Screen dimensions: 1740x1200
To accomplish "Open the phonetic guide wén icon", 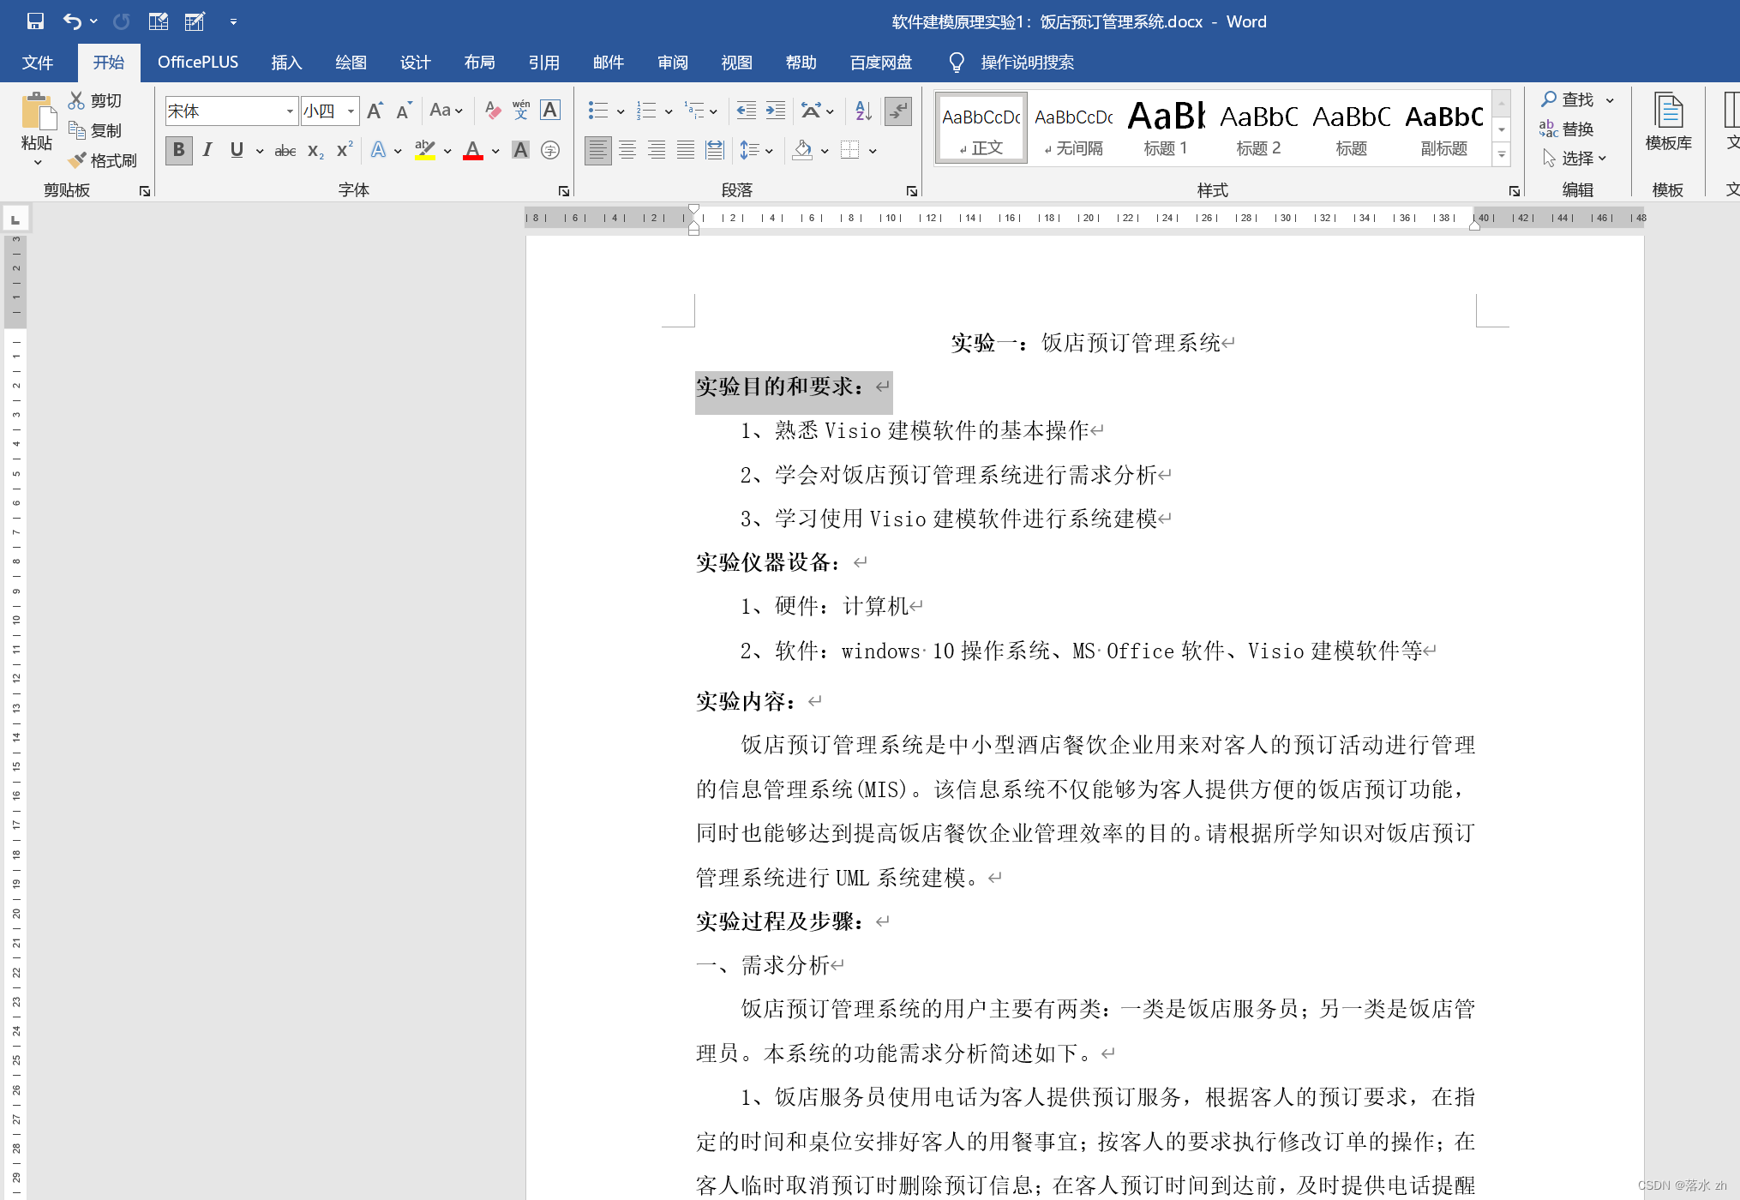I will (x=521, y=111).
